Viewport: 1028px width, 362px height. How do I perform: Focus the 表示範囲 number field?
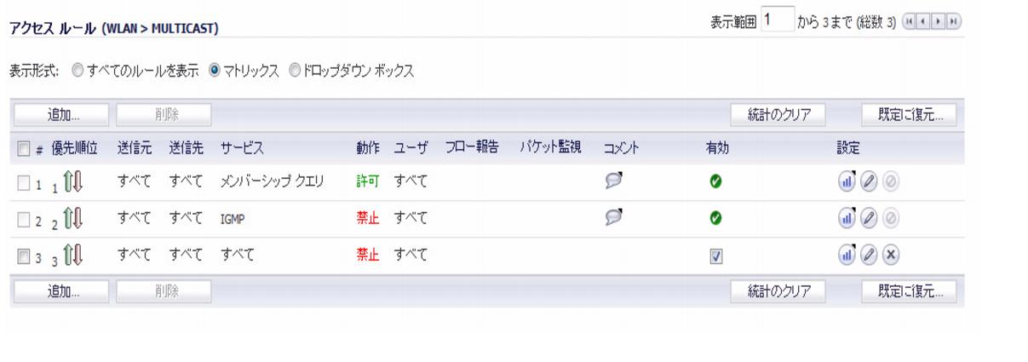[x=777, y=20]
